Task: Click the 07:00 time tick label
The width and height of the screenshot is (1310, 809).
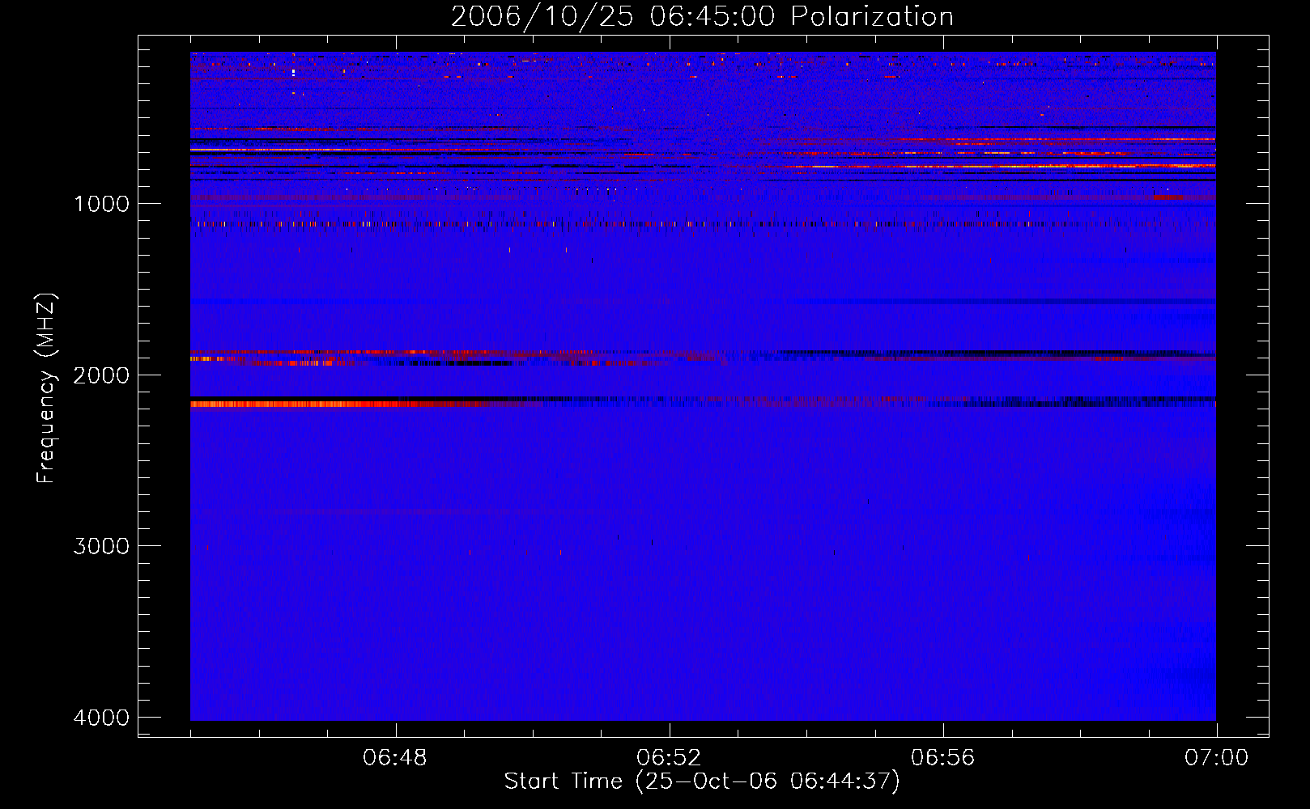Action: 1216,758
